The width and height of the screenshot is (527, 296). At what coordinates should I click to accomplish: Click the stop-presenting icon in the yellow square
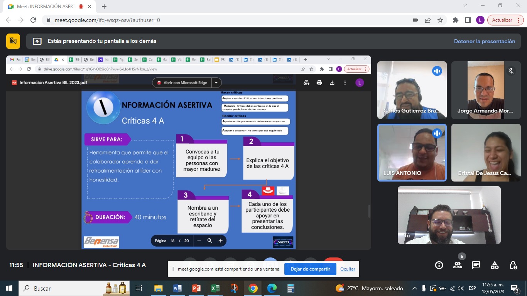tap(13, 41)
